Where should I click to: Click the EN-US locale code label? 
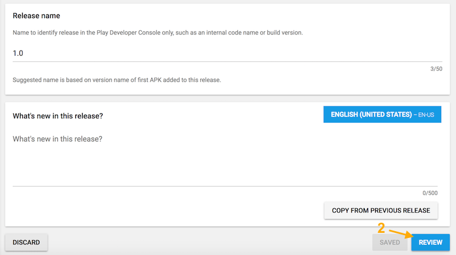click(426, 115)
